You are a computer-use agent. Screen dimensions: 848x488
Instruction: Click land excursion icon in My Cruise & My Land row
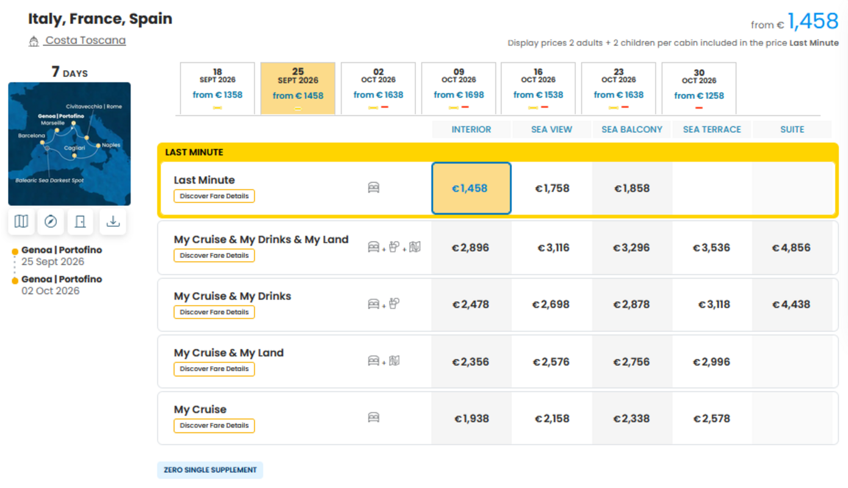(x=394, y=361)
